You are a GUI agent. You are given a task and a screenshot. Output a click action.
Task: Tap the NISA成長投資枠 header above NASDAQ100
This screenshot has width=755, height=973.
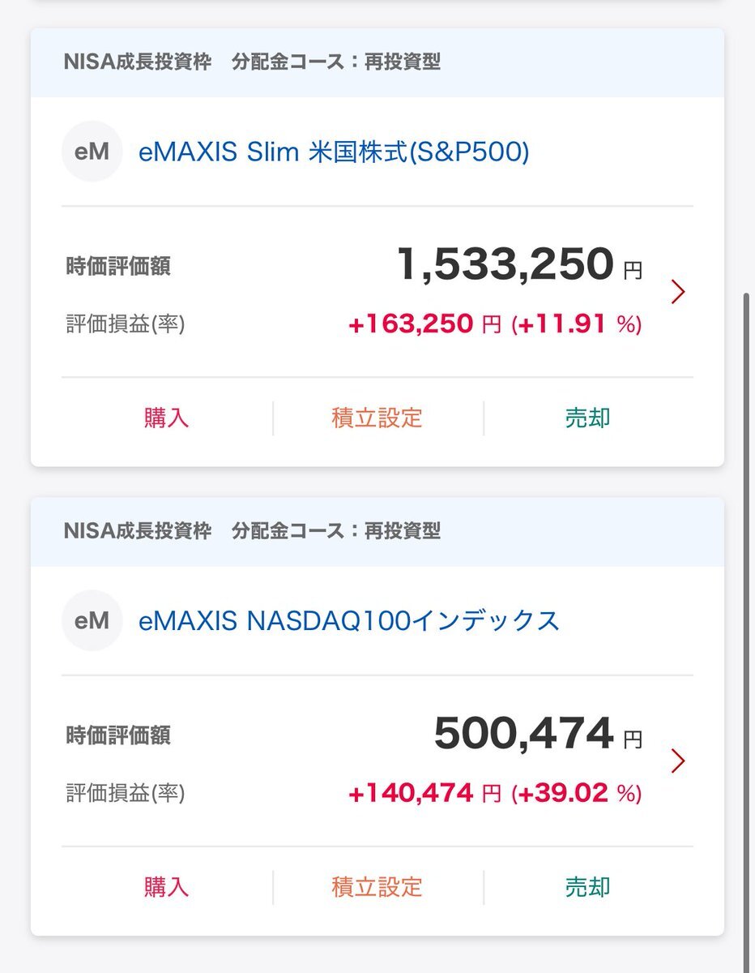point(137,531)
